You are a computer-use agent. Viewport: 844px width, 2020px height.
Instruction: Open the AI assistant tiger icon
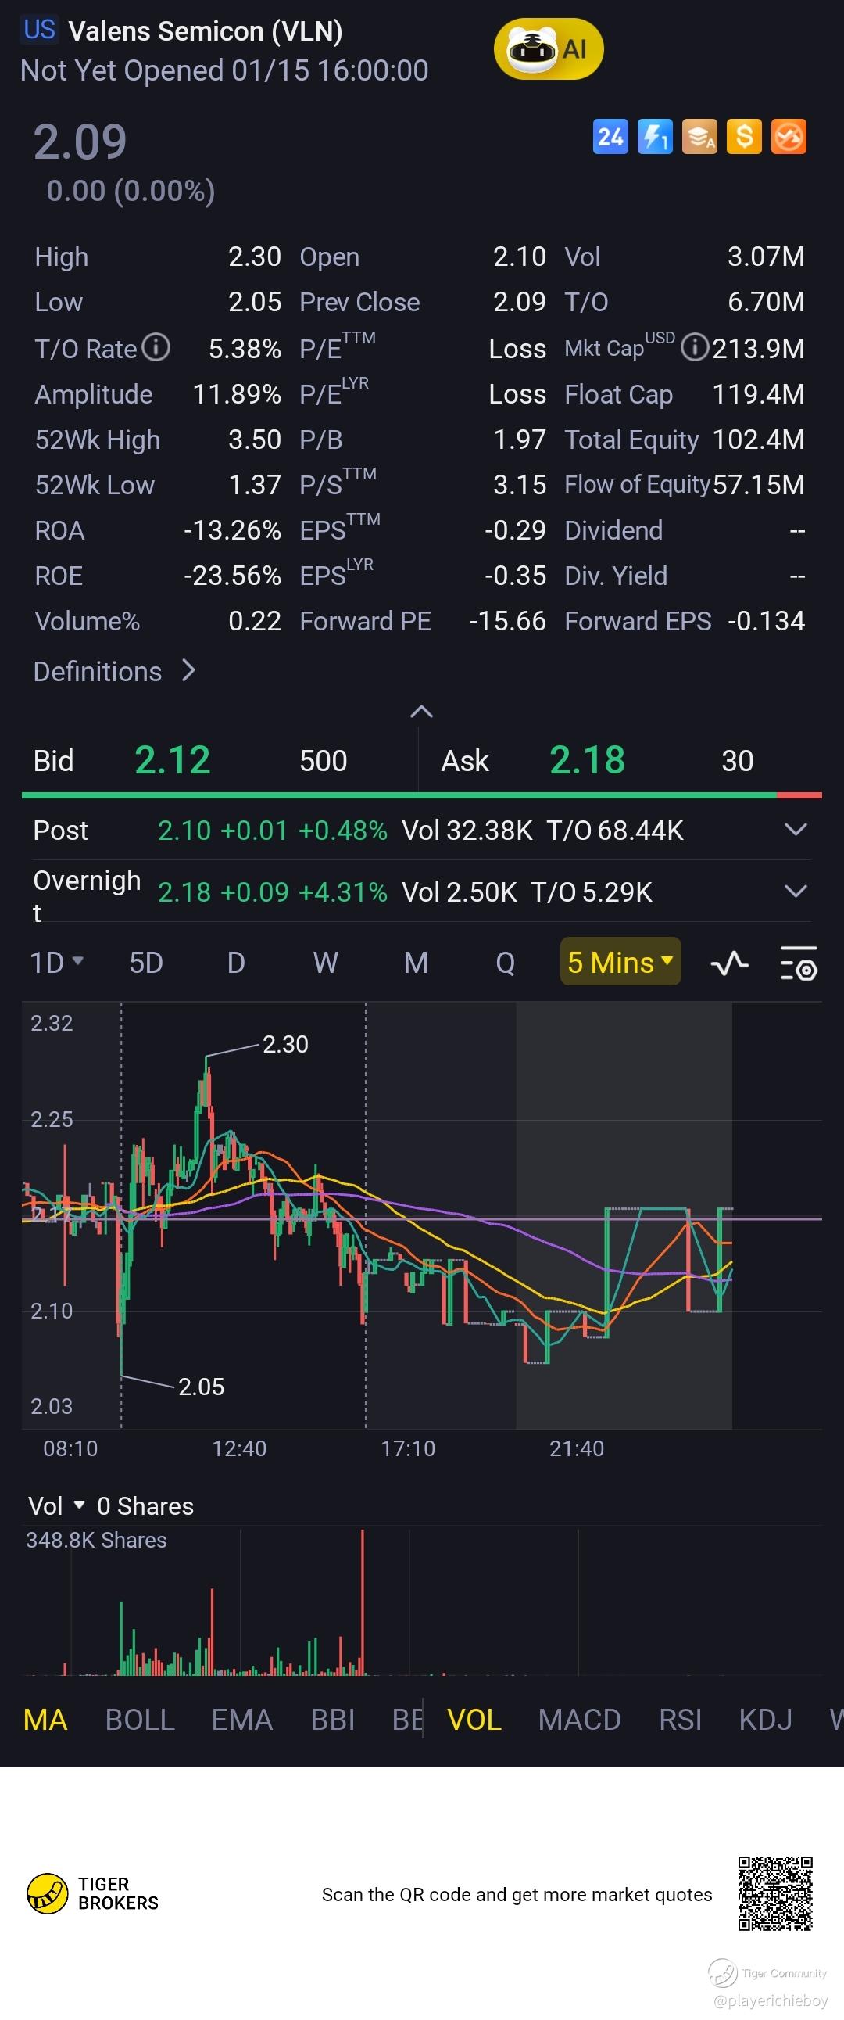click(549, 49)
